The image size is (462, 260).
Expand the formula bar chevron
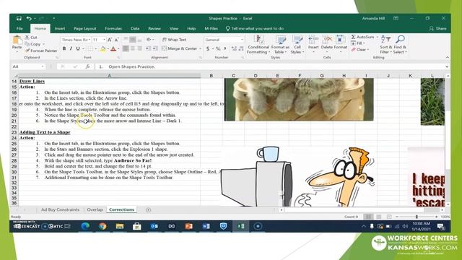pyautogui.click(x=447, y=66)
